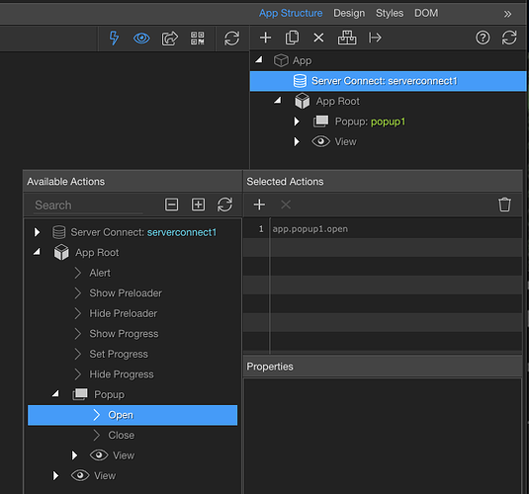The image size is (529, 494).
Task: Click the lightning bolt icon in toolbar
Action: pyautogui.click(x=114, y=38)
